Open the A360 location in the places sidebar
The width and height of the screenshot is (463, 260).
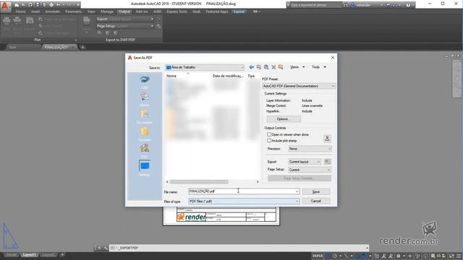coord(145,82)
